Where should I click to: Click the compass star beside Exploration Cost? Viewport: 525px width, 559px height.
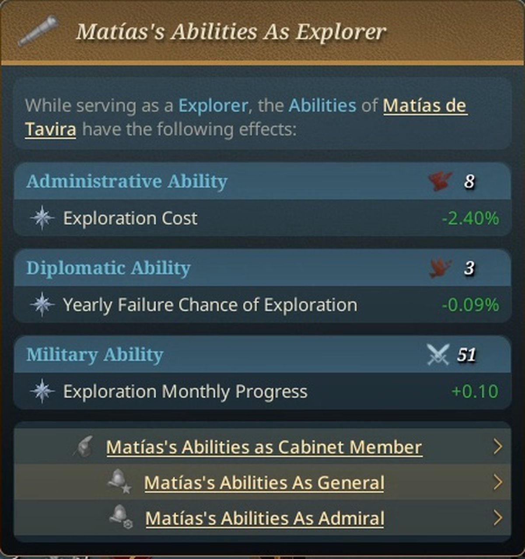(42, 218)
